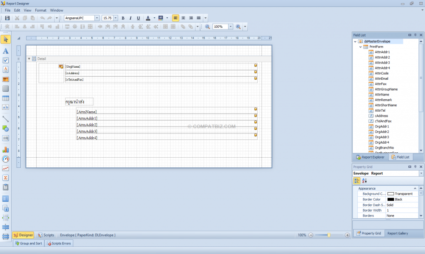Image resolution: width=425 pixels, height=254 pixels.
Task: Select the Pointer tool in the toolbox
Action: click(6, 39)
